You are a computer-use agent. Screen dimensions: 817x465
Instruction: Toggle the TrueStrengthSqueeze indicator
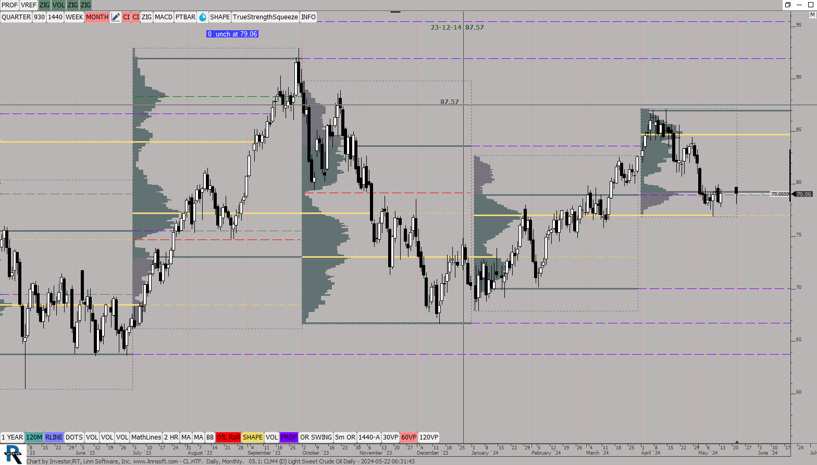point(265,17)
